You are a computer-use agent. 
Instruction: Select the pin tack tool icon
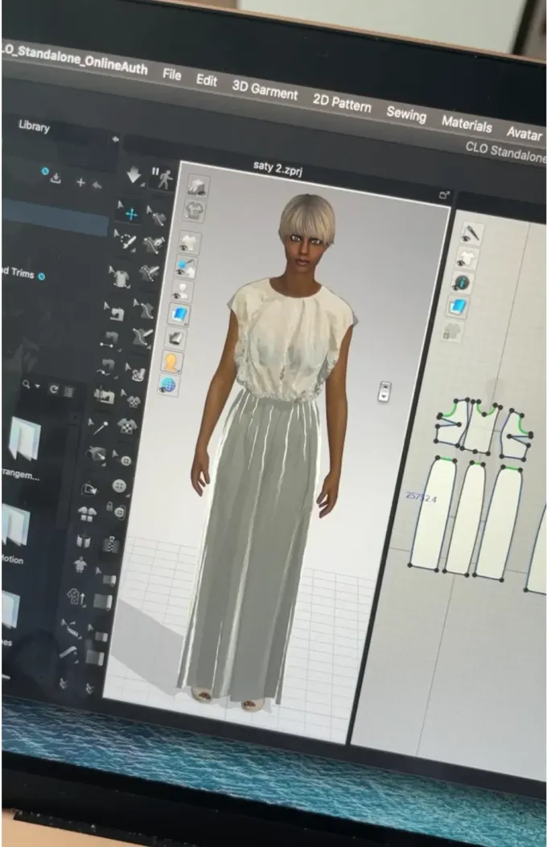coord(99,428)
